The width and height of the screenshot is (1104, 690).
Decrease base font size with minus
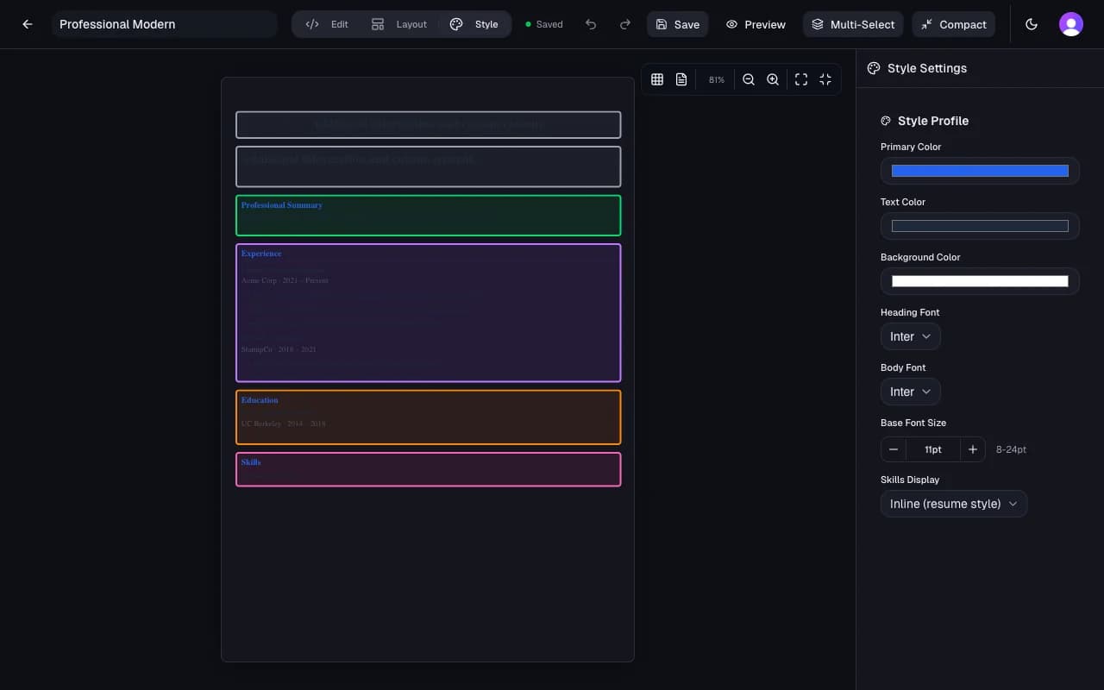point(894,449)
